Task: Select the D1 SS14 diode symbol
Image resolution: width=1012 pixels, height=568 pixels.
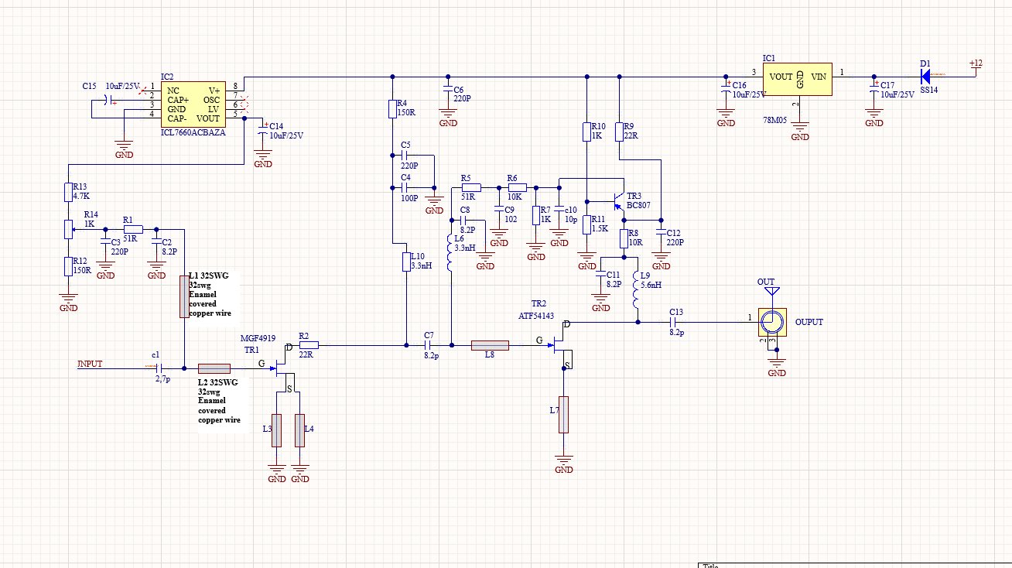Action: [x=925, y=74]
